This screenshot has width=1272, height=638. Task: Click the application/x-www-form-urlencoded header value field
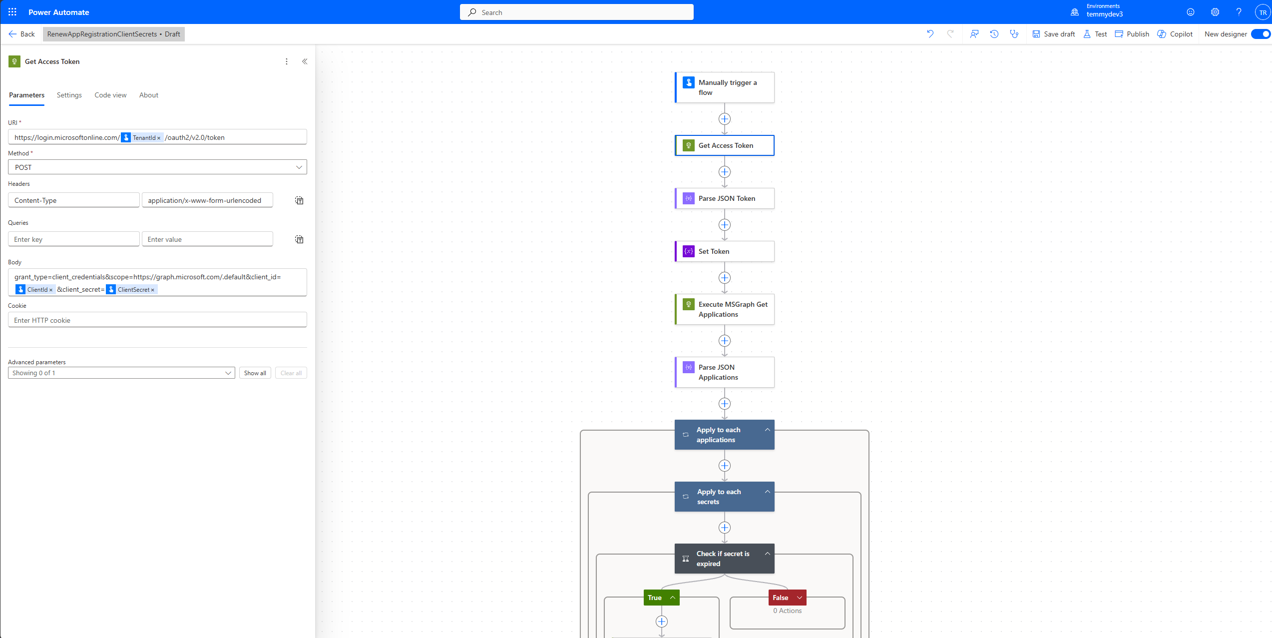pos(207,200)
